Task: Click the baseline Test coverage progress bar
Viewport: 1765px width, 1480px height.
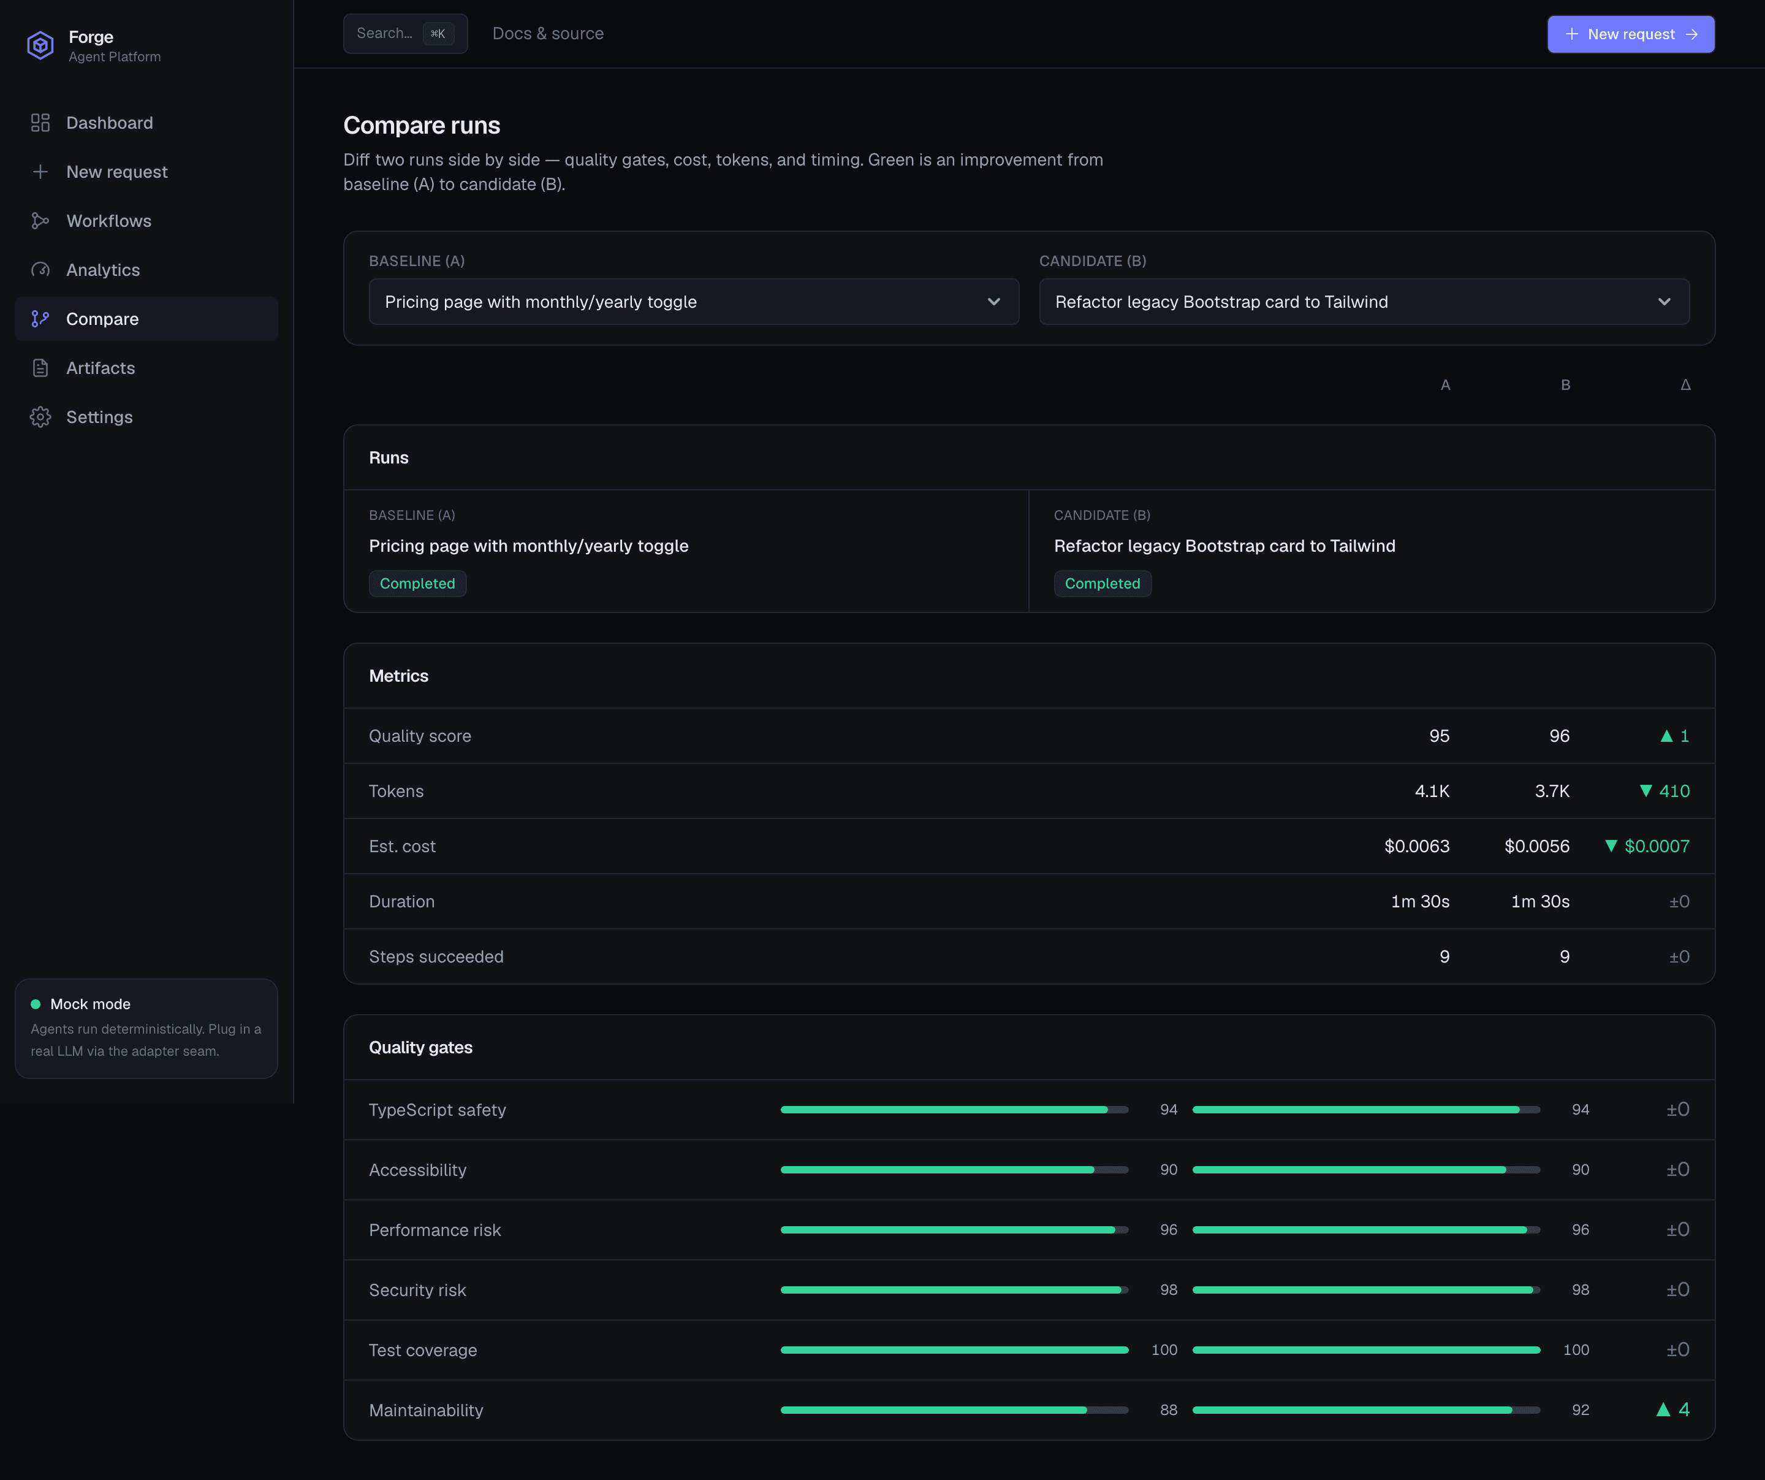Action: coord(954,1349)
